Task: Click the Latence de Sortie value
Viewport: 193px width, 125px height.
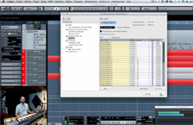Action: pyautogui.click(x=150, y=25)
